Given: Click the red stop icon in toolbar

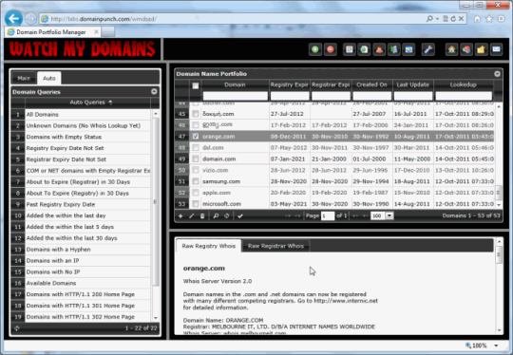Looking at the screenshot, I should click(331, 49).
